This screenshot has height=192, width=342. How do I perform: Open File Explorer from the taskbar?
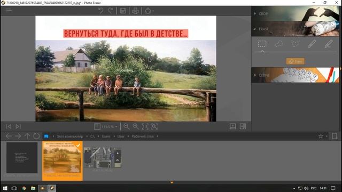coord(33,188)
